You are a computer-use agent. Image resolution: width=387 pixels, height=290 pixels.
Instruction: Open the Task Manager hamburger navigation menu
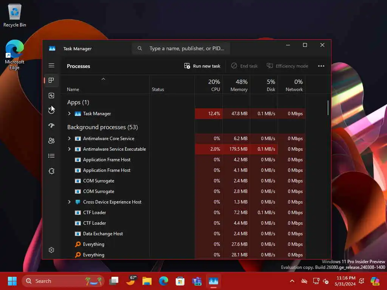point(51,65)
